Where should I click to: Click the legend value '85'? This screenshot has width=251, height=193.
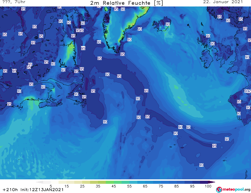177,186
